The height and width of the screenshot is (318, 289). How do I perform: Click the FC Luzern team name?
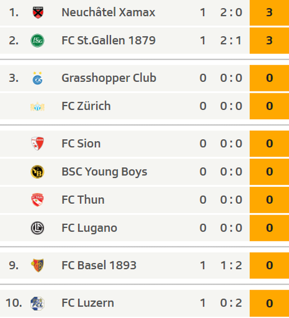[88, 303]
